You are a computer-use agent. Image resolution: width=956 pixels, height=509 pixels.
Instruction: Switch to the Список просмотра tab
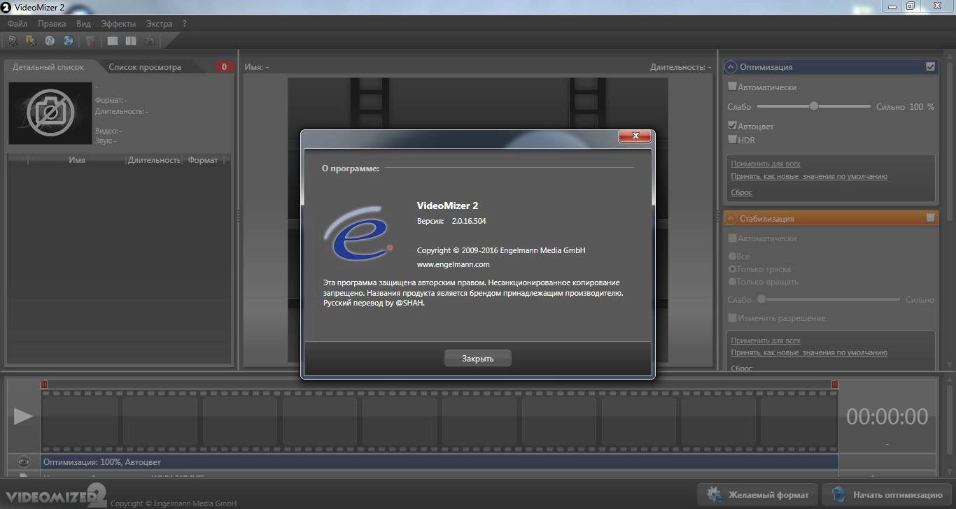(x=145, y=67)
